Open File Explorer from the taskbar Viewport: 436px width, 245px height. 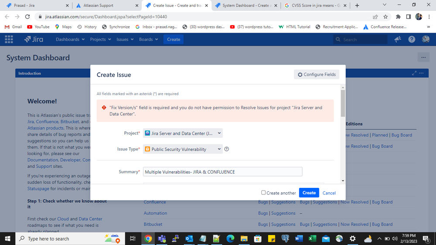click(x=244, y=238)
